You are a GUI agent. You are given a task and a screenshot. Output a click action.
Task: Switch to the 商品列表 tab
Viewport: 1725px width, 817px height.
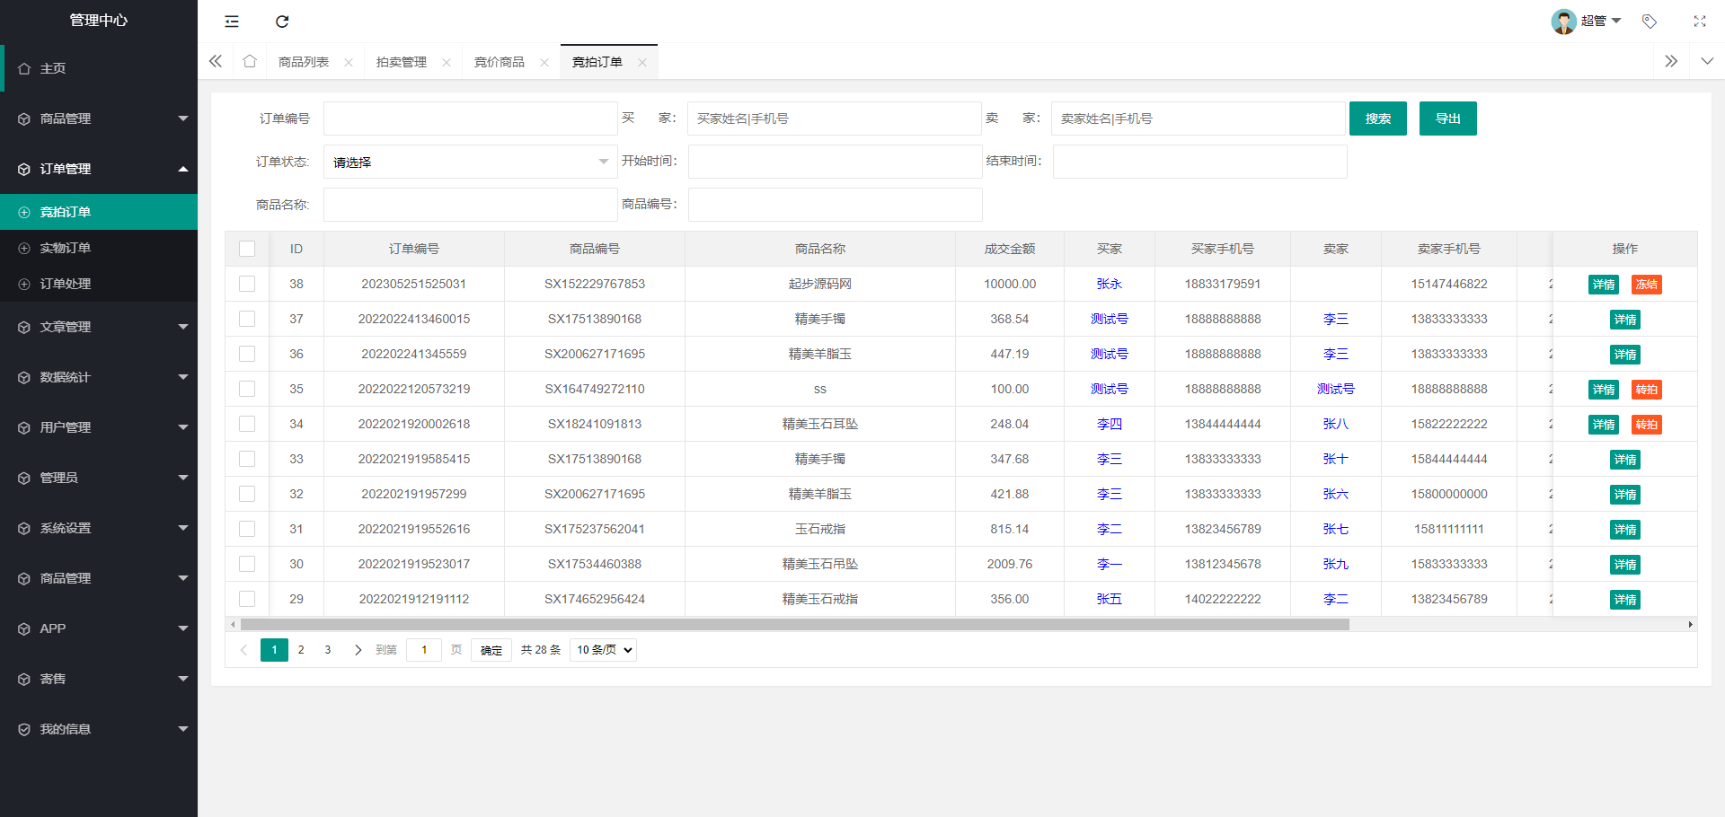click(304, 63)
